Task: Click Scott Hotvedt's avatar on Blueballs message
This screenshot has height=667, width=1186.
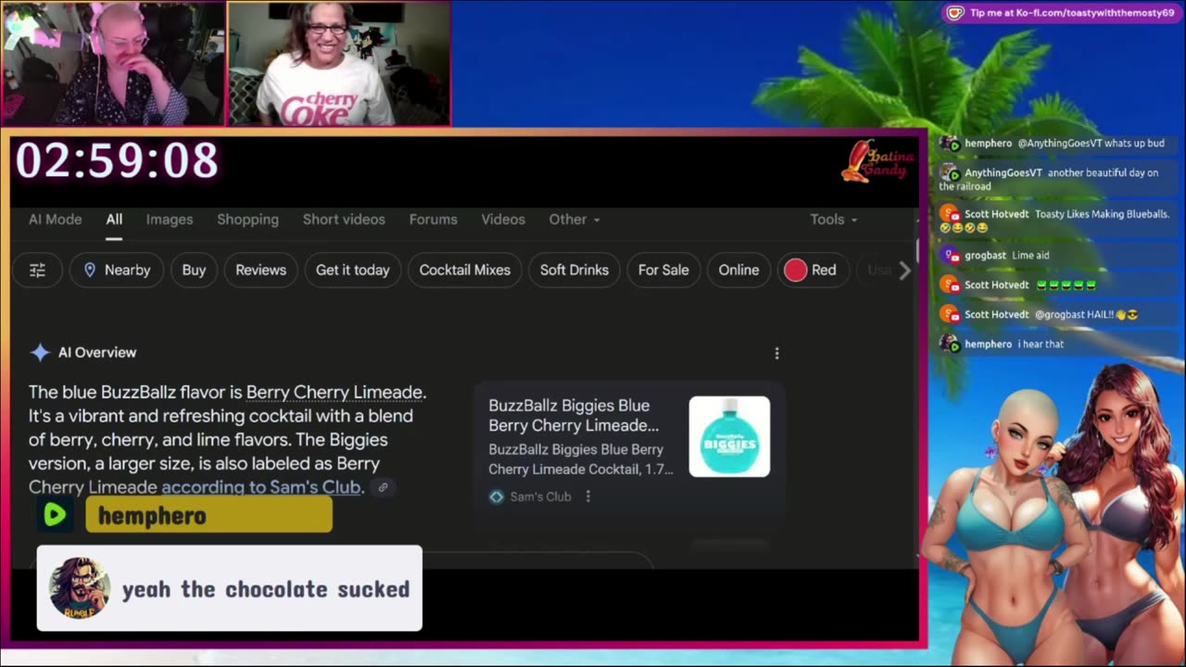Action: tap(949, 214)
